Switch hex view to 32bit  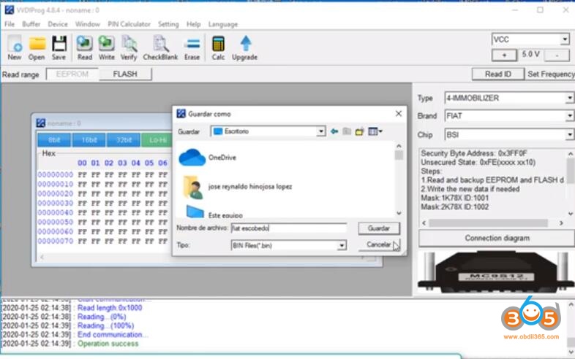point(123,140)
